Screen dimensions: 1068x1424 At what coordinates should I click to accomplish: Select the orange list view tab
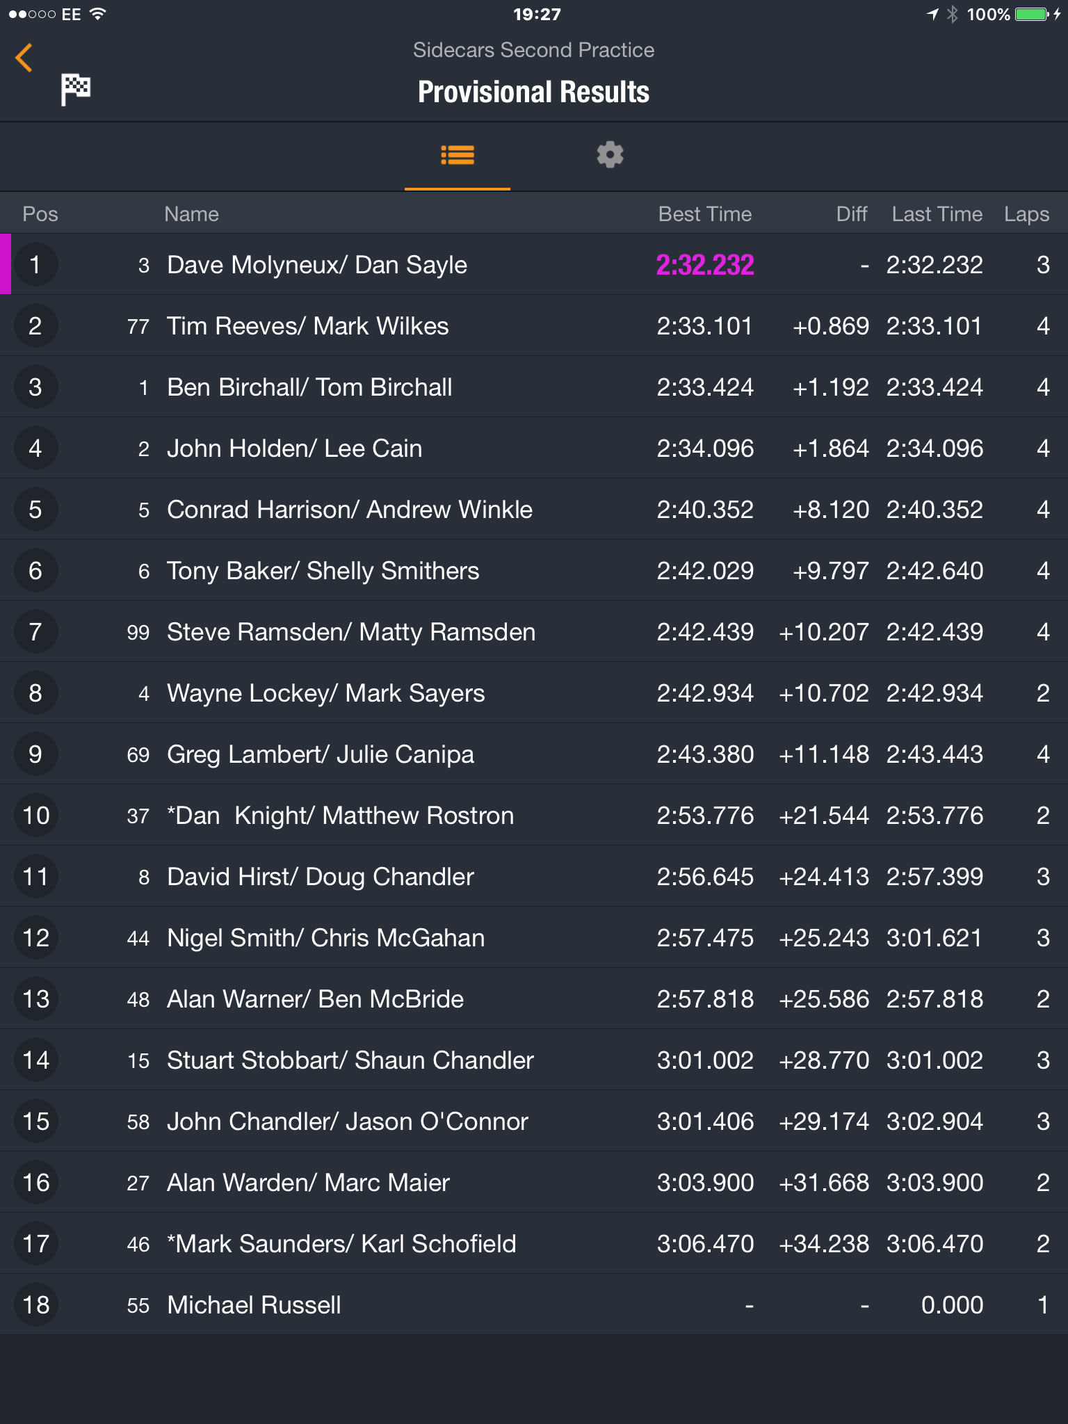tap(458, 155)
